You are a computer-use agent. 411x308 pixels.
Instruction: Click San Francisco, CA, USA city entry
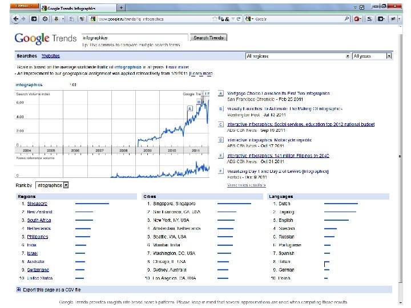click(x=176, y=212)
